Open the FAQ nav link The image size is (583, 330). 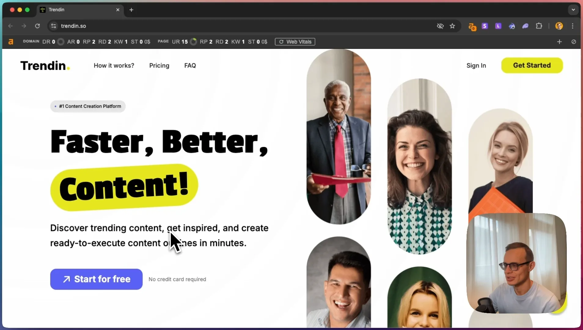(190, 65)
